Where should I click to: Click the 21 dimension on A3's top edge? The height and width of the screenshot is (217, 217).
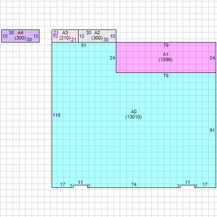coord(56,33)
